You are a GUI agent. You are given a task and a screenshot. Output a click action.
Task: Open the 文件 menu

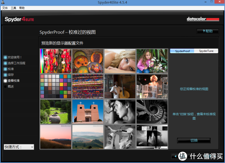point(5,8)
